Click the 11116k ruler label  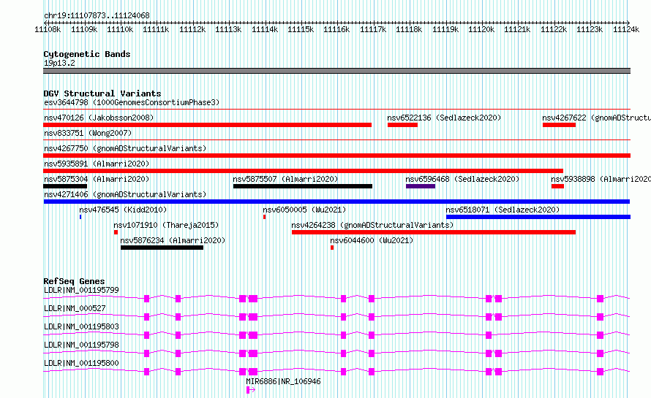click(x=336, y=30)
